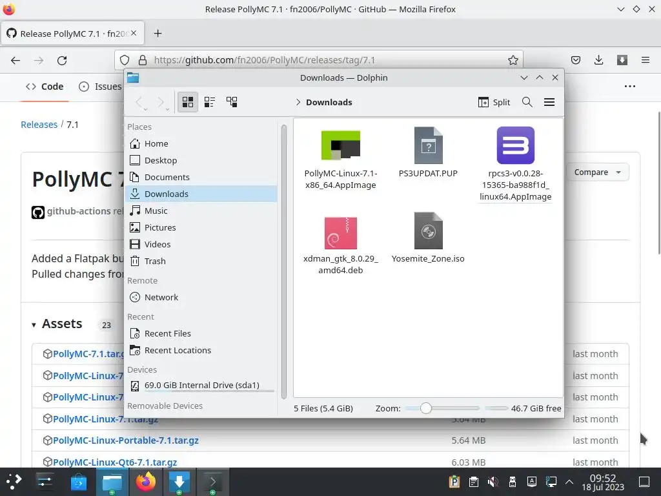The image size is (661, 496).
Task: Open Music folder in Places
Action: (x=201, y=211)
